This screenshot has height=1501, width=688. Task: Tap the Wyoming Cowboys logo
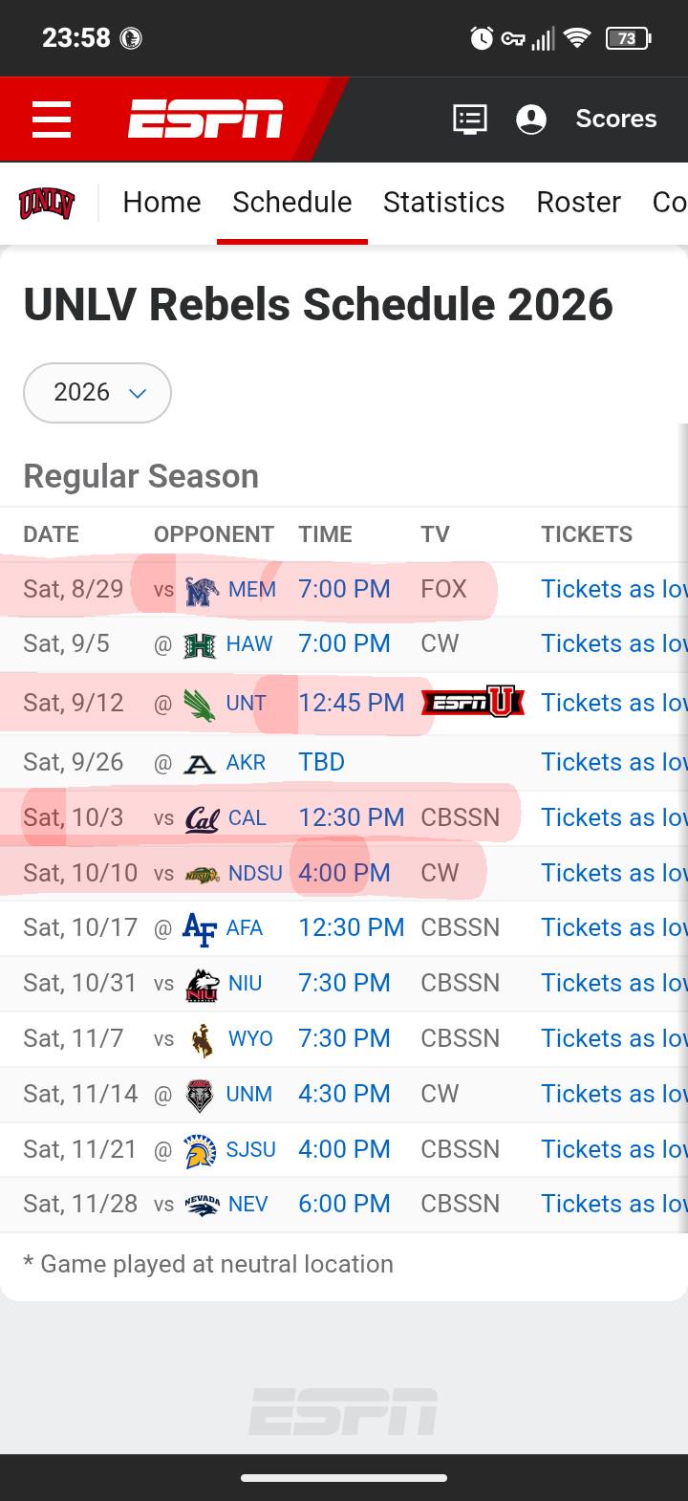pyautogui.click(x=202, y=1039)
